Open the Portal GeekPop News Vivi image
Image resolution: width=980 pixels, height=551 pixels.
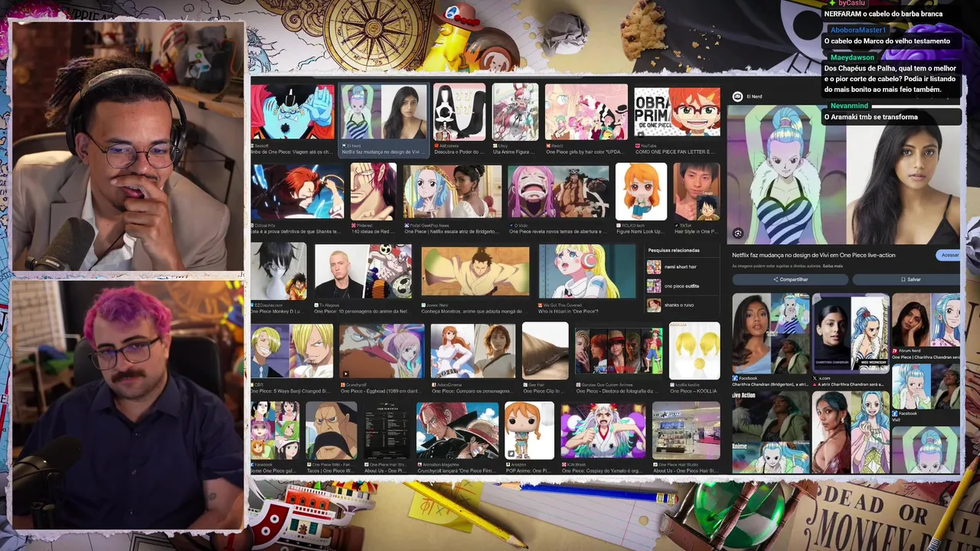tap(452, 191)
